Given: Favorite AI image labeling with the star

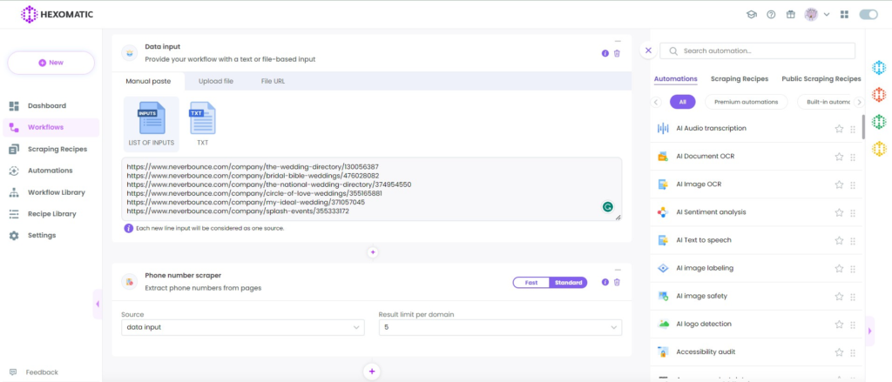Looking at the screenshot, I should click(x=839, y=268).
